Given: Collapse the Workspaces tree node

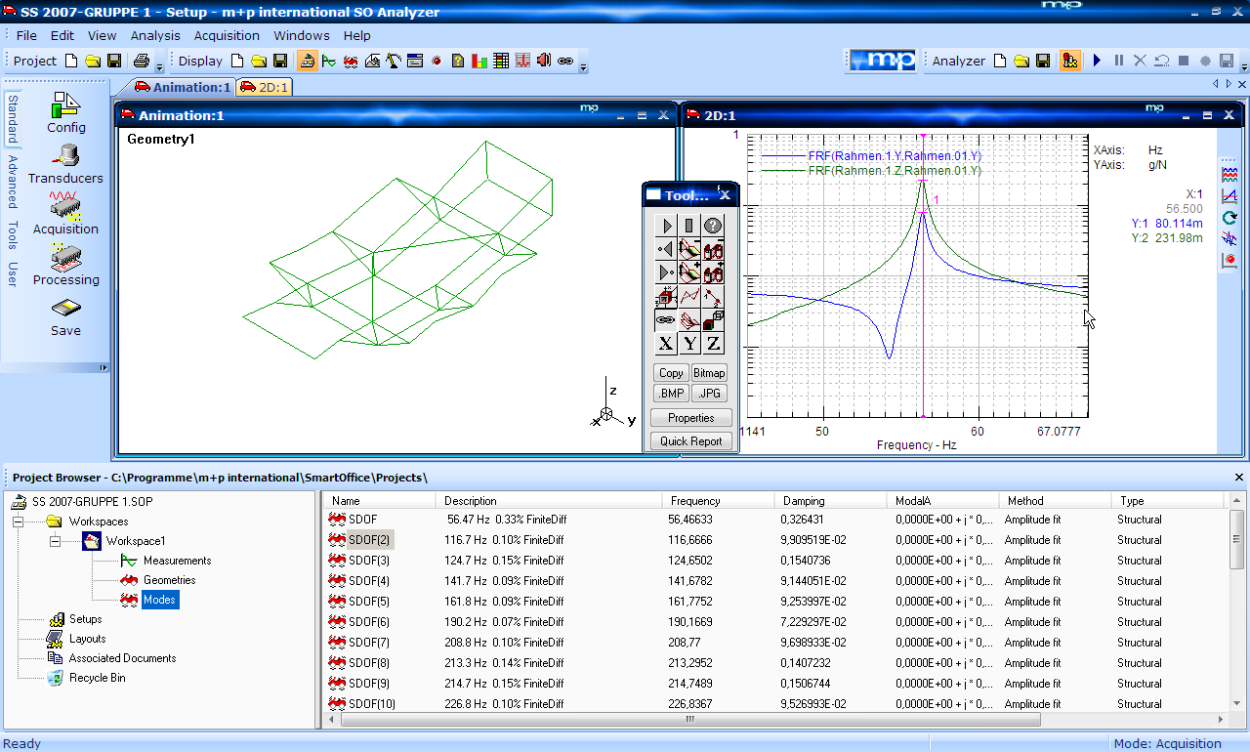Looking at the screenshot, I should point(20,522).
